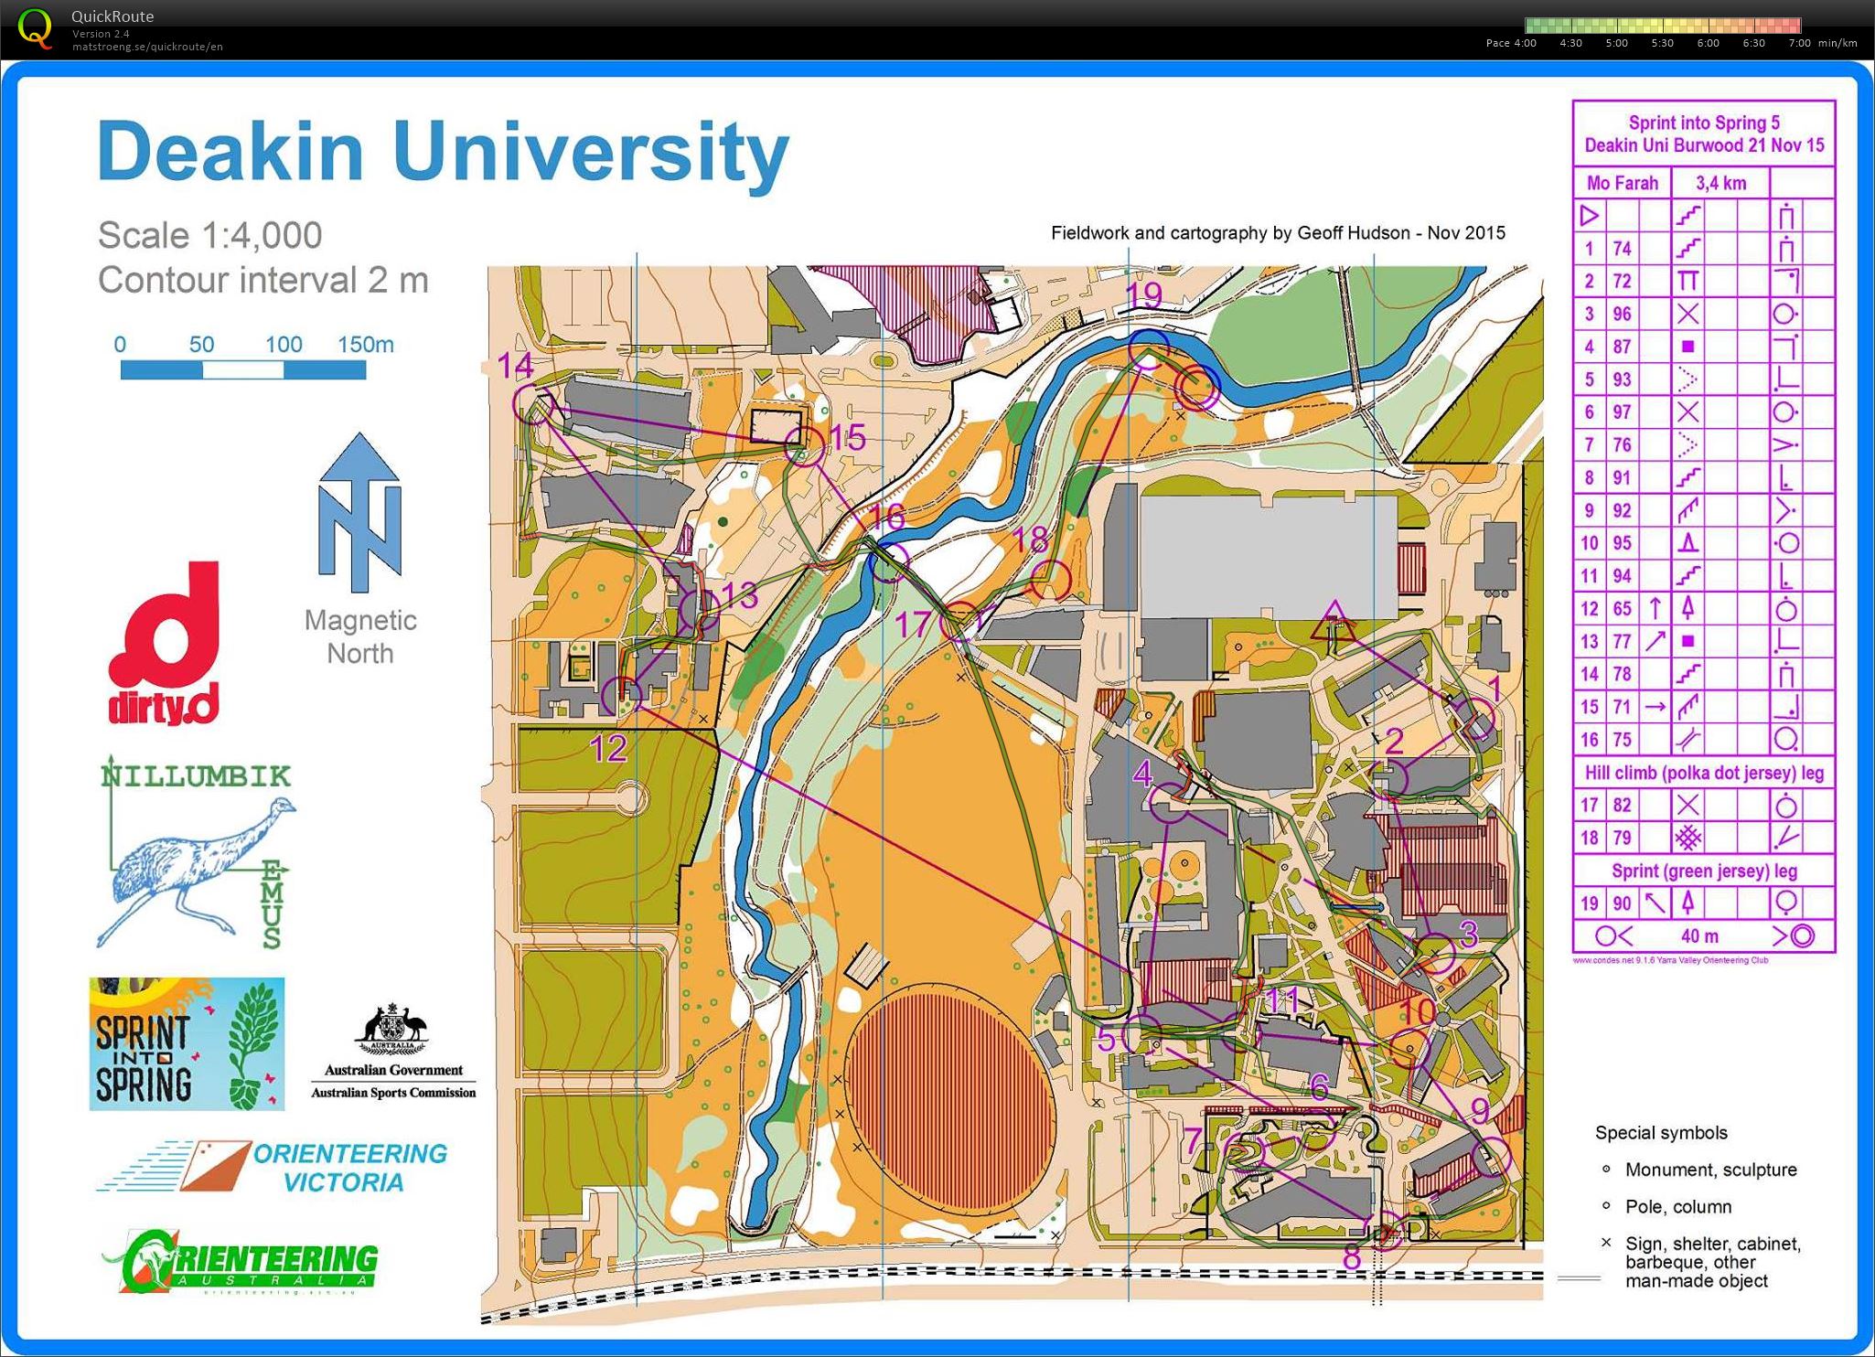Screen dimensions: 1875x1357
Task: Click the large red striped oval
Action: 951,1099
